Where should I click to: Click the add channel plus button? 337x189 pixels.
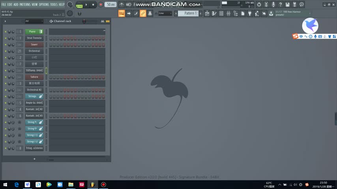point(34,159)
